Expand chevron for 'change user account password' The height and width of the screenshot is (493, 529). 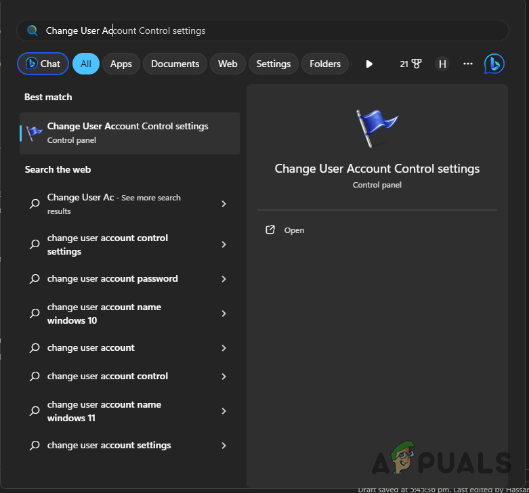coord(224,279)
